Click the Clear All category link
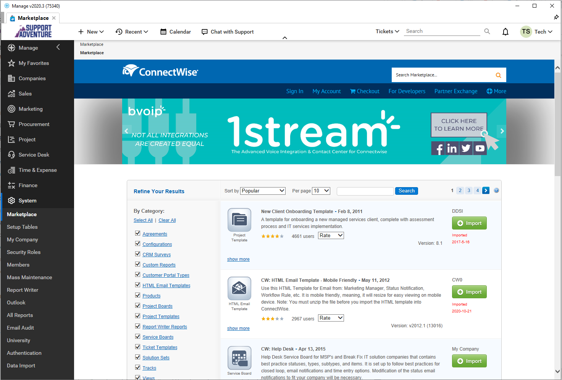Image resolution: width=562 pixels, height=380 pixels. [167, 220]
